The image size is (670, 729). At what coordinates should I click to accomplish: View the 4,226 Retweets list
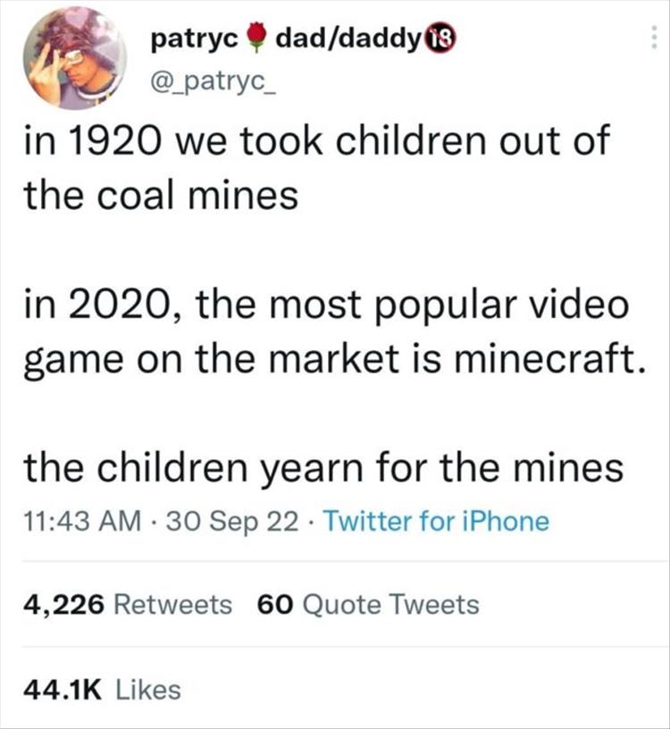point(126,605)
